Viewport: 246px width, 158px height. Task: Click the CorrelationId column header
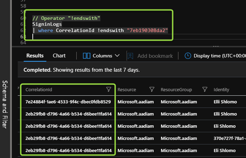pos(39,89)
